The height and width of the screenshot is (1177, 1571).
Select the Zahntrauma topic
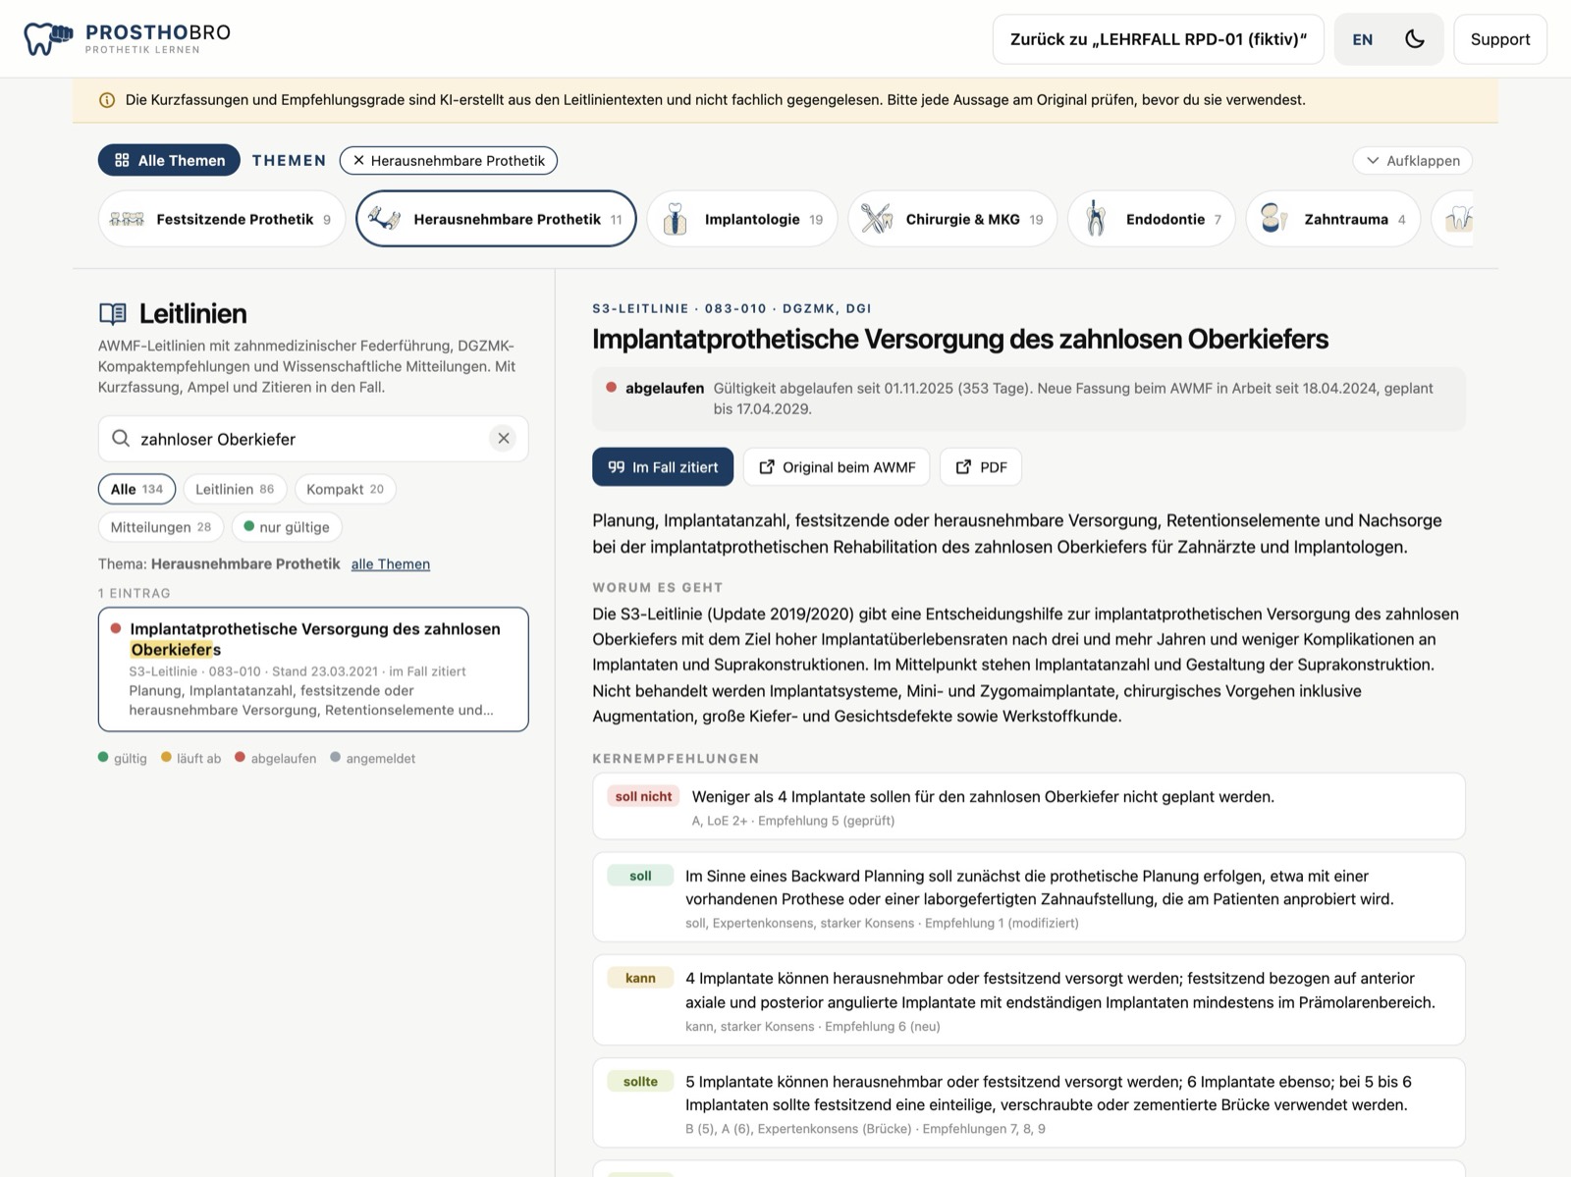click(x=1333, y=219)
